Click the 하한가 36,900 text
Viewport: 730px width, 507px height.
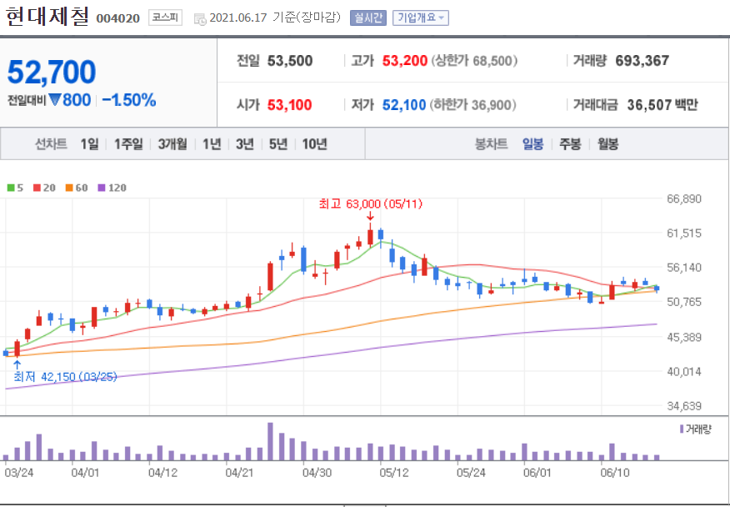tap(472, 105)
